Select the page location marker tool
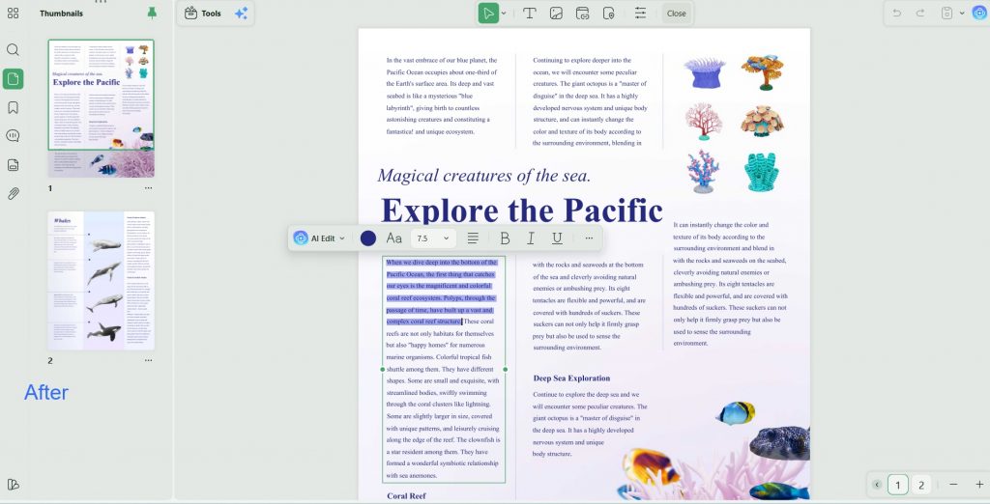 [609, 14]
